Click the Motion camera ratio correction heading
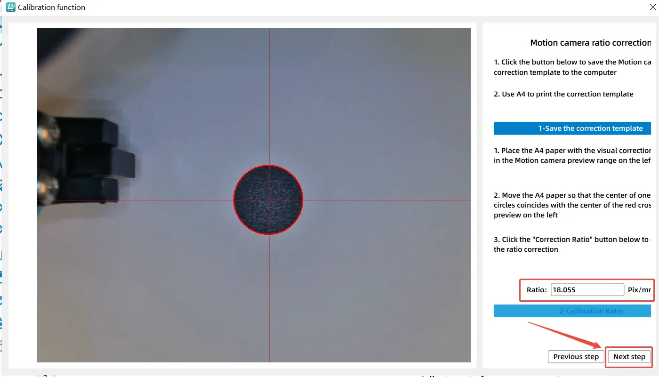 tap(590, 43)
